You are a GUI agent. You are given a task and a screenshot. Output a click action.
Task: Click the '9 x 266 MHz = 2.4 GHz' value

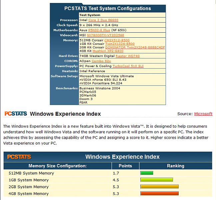click(x=99, y=25)
